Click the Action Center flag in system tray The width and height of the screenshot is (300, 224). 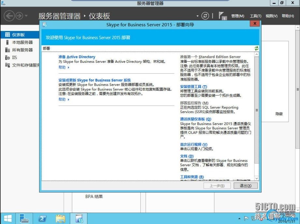coord(247,218)
